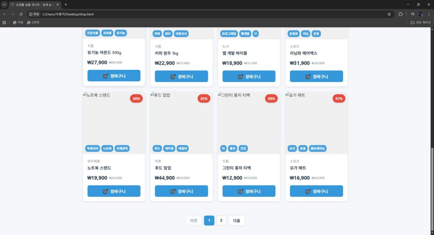
Task: Open the apps grid in bookmarks bar
Action: click(x=4, y=22)
